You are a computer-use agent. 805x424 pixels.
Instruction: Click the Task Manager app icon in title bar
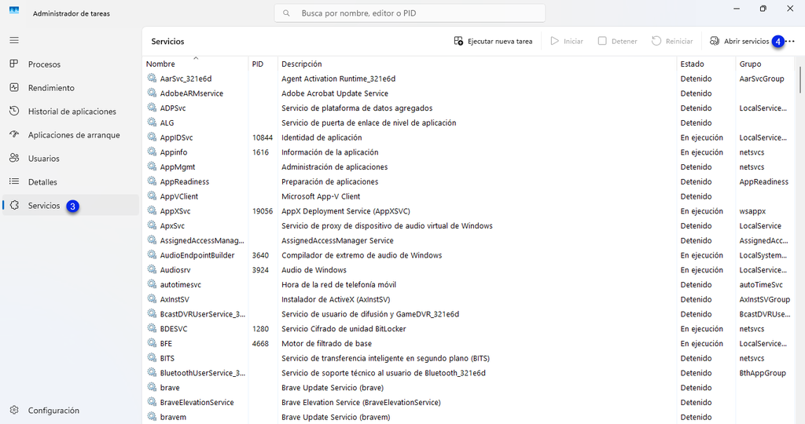pyautogui.click(x=14, y=10)
